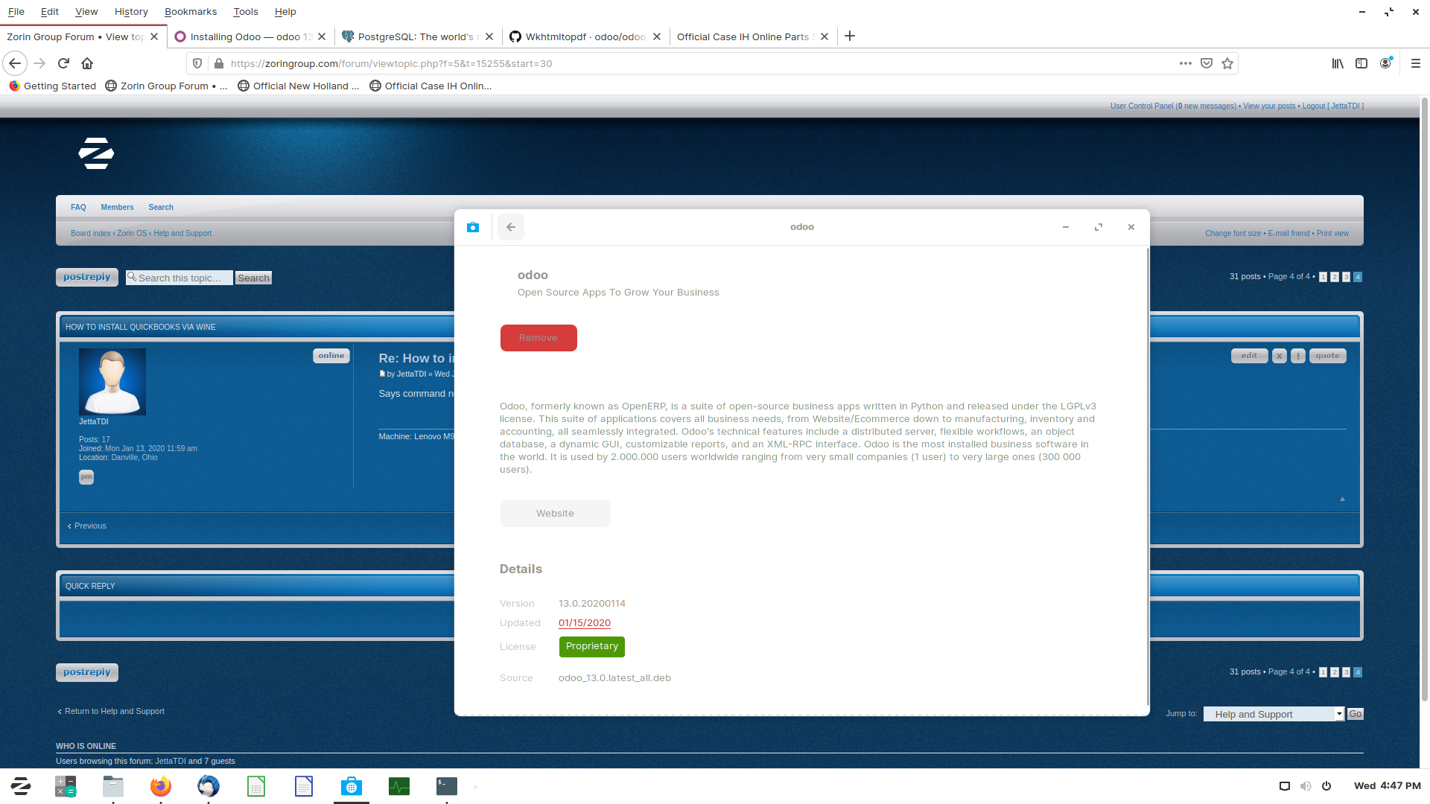Screen dimensions: 1430x804
Task: Open Thunderbird from the taskbar
Action: coord(209,786)
